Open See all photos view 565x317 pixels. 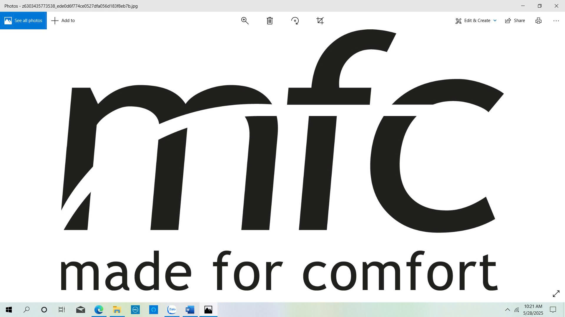pyautogui.click(x=23, y=21)
